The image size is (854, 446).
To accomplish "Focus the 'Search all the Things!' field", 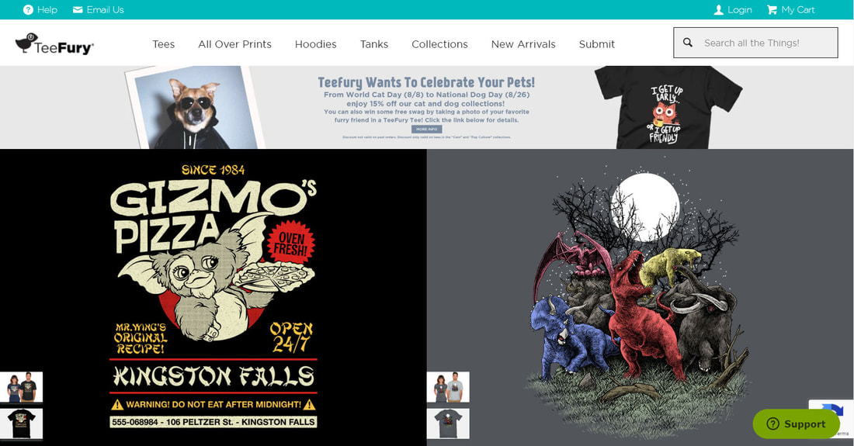I will pyautogui.click(x=755, y=43).
